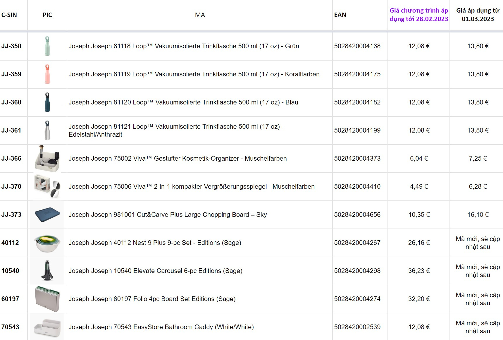
Task: Click the Bathroom Caddy product image
Action: pos(47,327)
